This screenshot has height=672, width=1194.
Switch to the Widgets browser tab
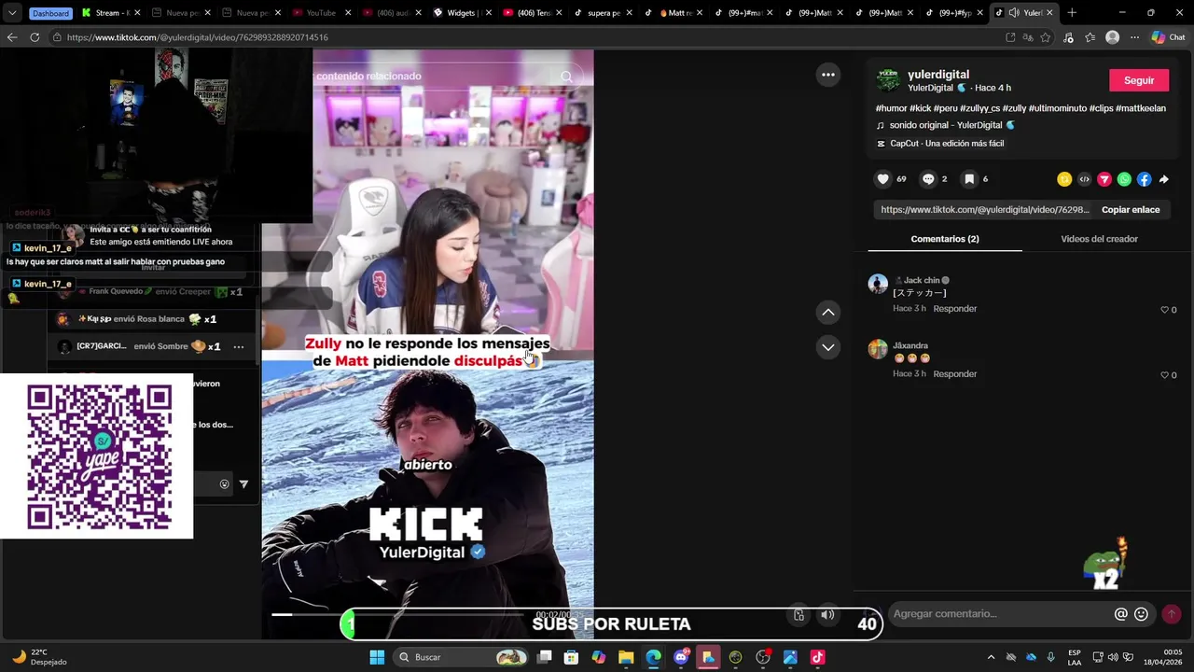coord(461,13)
